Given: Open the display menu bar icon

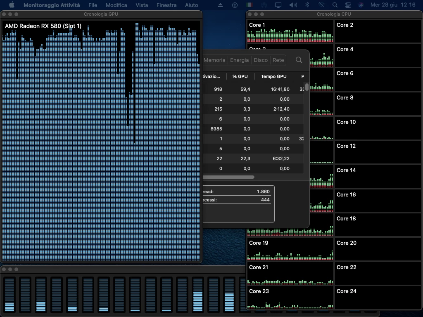Looking at the screenshot, I should click(278, 5).
